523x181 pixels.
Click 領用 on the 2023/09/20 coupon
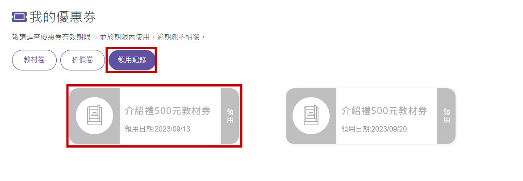click(446, 116)
